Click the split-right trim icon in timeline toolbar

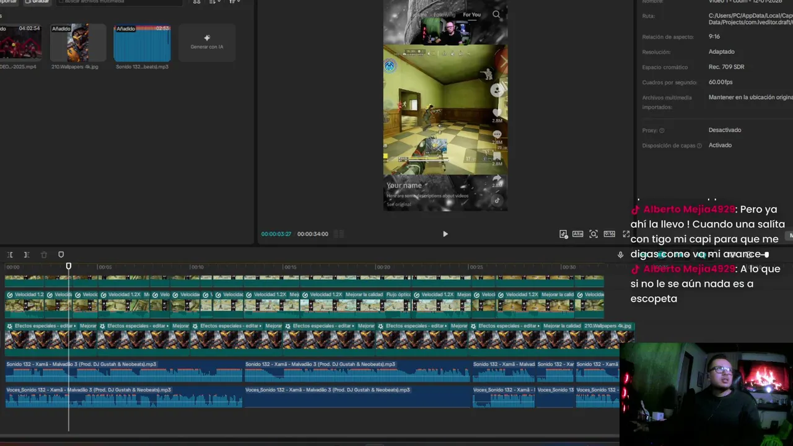point(27,255)
